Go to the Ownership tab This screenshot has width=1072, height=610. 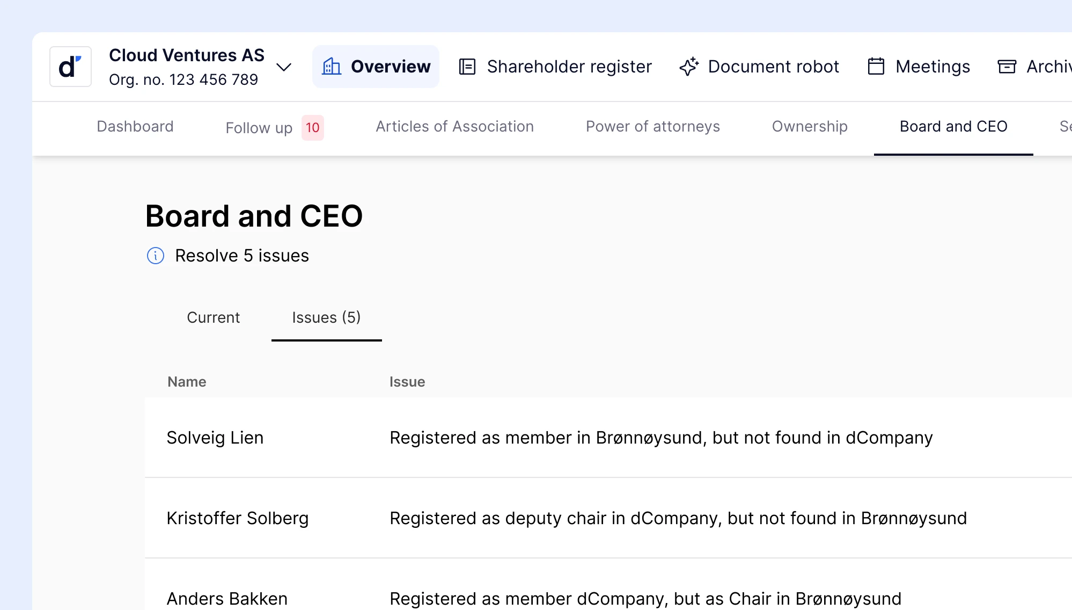[x=810, y=127]
